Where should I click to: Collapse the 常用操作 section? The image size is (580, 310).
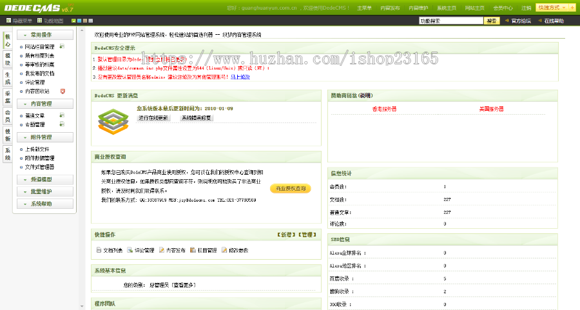pyautogui.click(x=45, y=35)
